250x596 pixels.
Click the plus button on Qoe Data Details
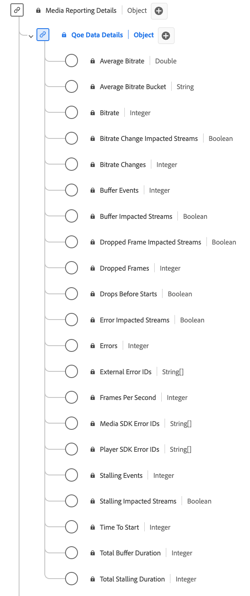[x=166, y=36]
